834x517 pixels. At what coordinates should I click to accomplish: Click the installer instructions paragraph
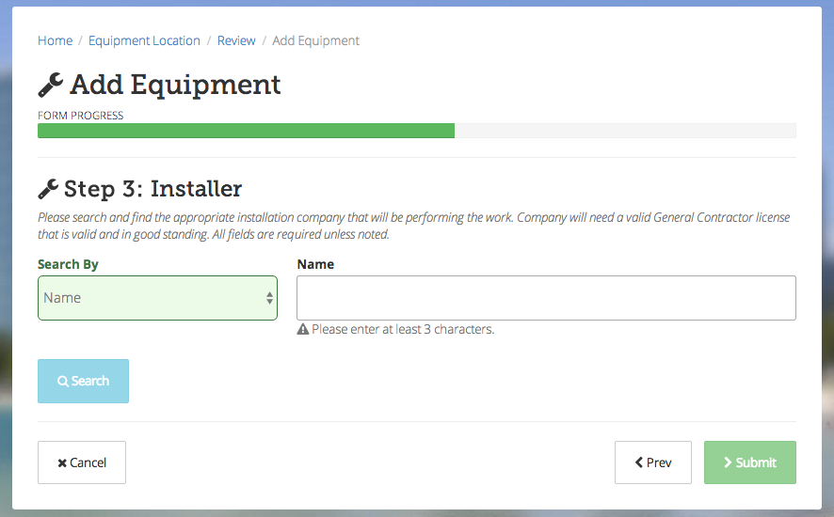click(414, 226)
